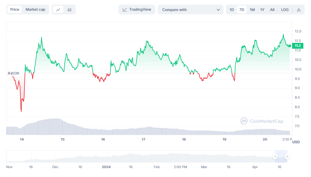The width and height of the screenshot is (311, 177).
Task: Switch to candlestick chart view
Action: (x=69, y=9)
